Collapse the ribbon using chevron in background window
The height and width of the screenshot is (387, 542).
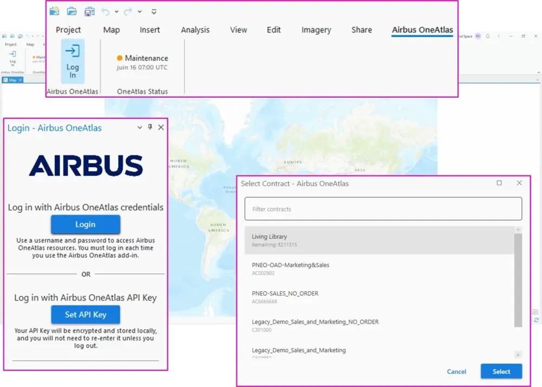tap(539, 72)
